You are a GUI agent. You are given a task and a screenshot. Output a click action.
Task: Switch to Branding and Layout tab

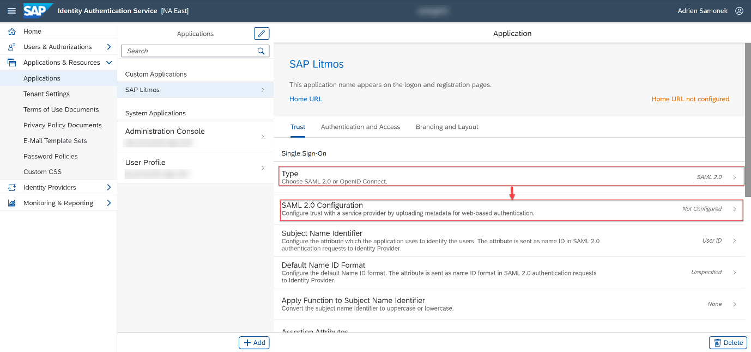click(447, 127)
